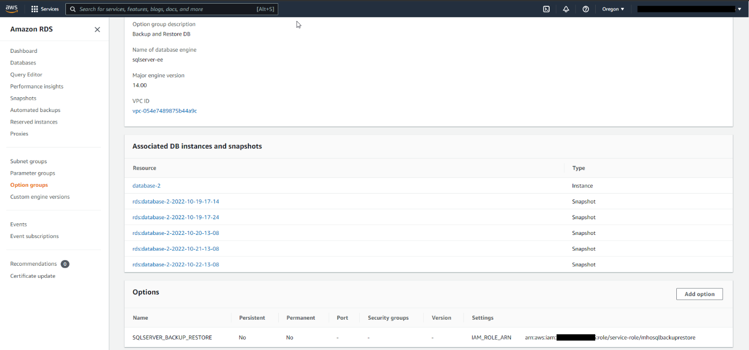Image resolution: width=749 pixels, height=350 pixels.
Task: Open the help question mark menu
Action: pos(586,9)
